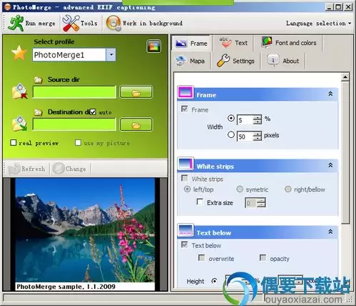Open the Language selection menu
The width and height of the screenshot is (356, 306).
[x=319, y=24]
